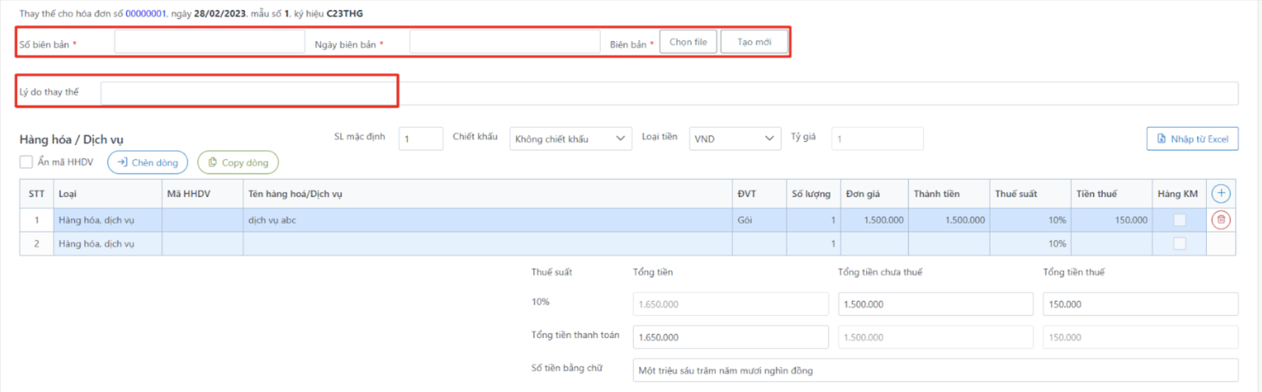Image resolution: width=1262 pixels, height=392 pixels.
Task: Open invoice number 00000001 link
Action: (x=145, y=13)
